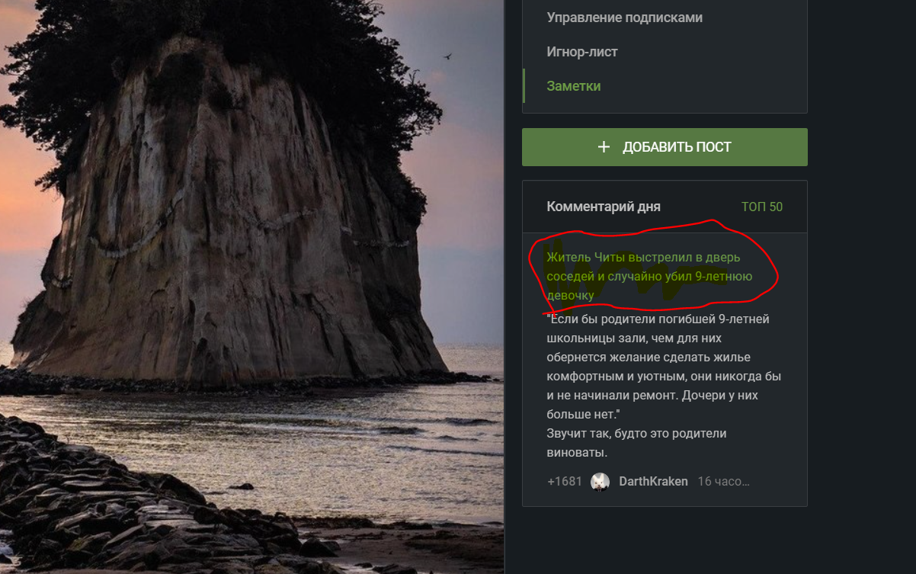916x574 pixels.
Task: Click the Комментарий дня widget heading
Action: click(x=604, y=207)
